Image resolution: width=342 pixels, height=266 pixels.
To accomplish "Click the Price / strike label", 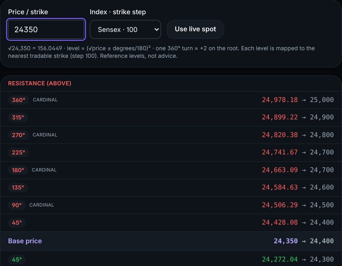I will point(28,12).
